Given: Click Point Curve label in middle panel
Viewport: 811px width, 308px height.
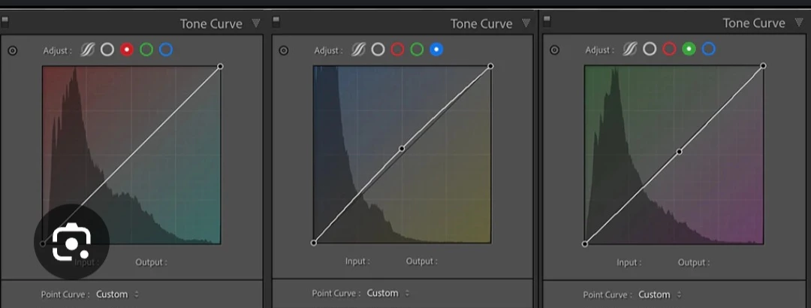Looking at the screenshot, I should 336,294.
